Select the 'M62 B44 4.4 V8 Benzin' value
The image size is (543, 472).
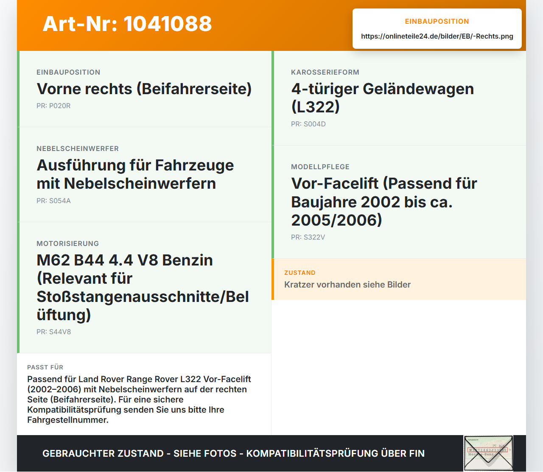143,288
